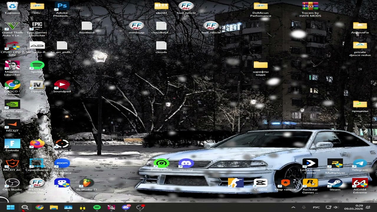
Task: Open hud_reticle (2) file
Action: tap(186, 9)
